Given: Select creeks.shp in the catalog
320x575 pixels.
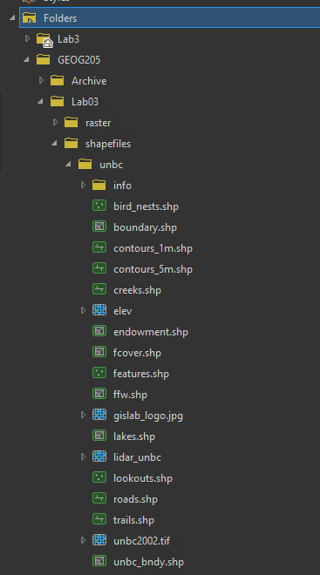Looking at the screenshot, I should tap(137, 290).
